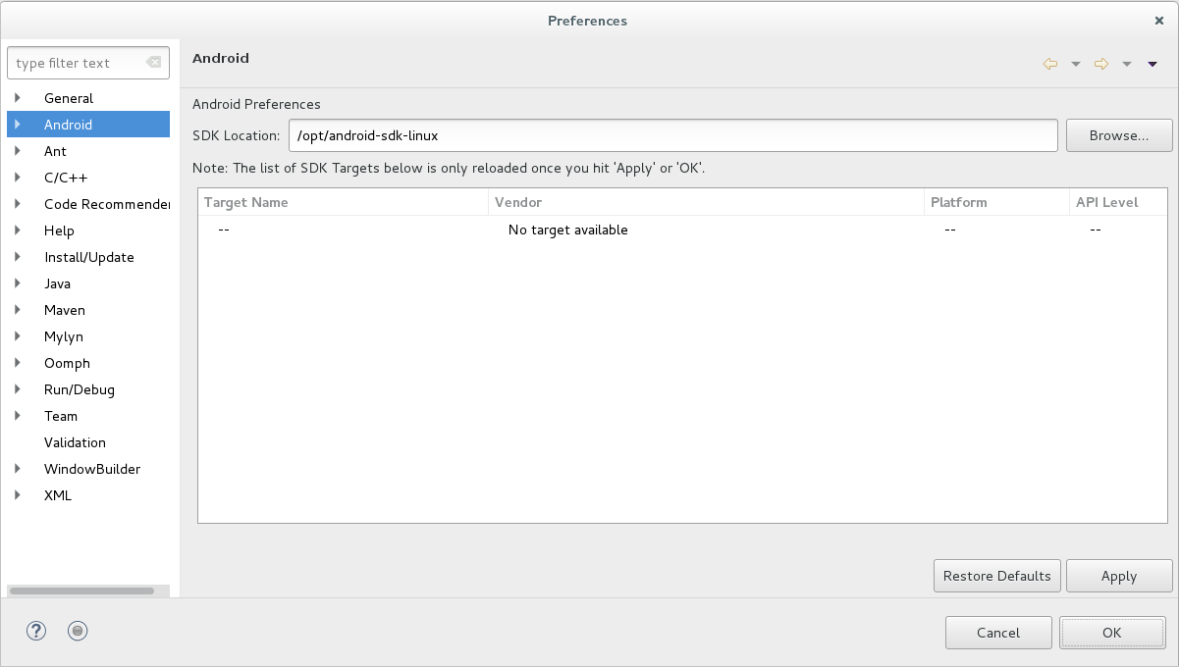1179x667 pixels.
Task: Select Mylyn preferences category
Action: (64, 336)
